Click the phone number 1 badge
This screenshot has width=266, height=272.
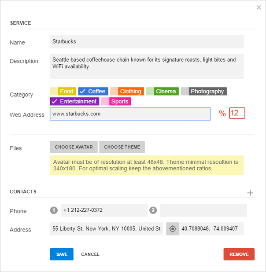54,210
